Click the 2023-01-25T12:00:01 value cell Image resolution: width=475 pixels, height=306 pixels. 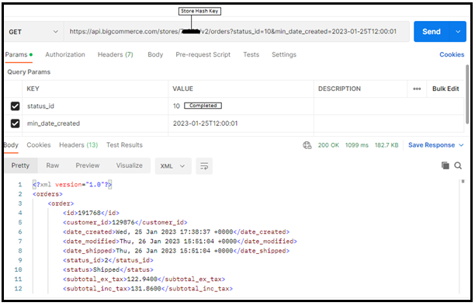pos(241,123)
